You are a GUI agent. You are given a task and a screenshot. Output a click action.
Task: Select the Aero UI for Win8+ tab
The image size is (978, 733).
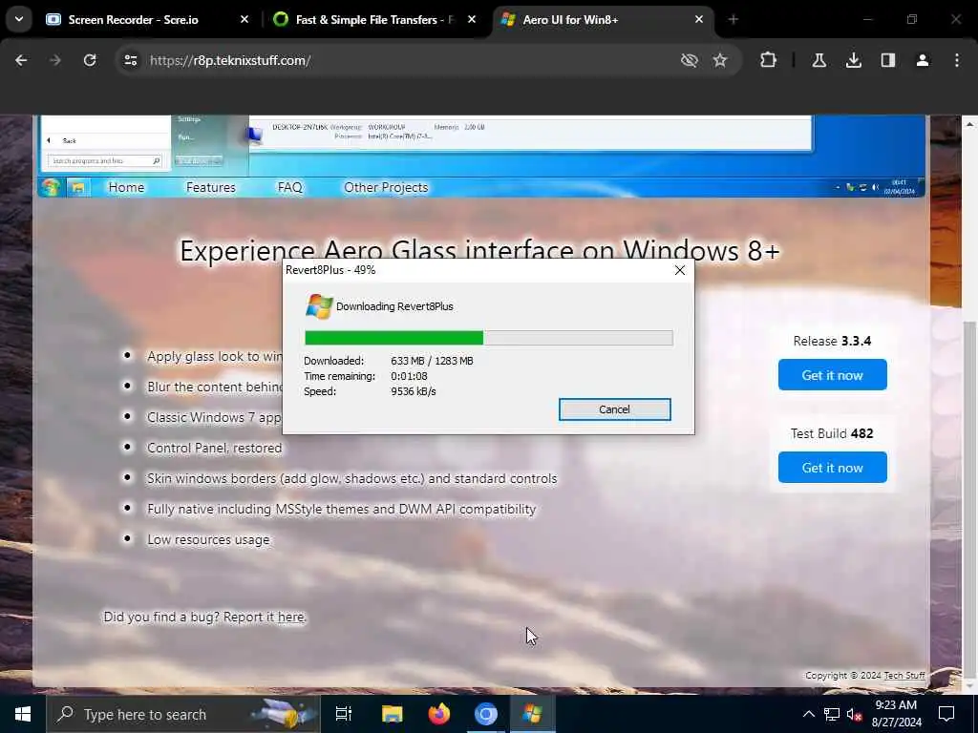pos(604,20)
